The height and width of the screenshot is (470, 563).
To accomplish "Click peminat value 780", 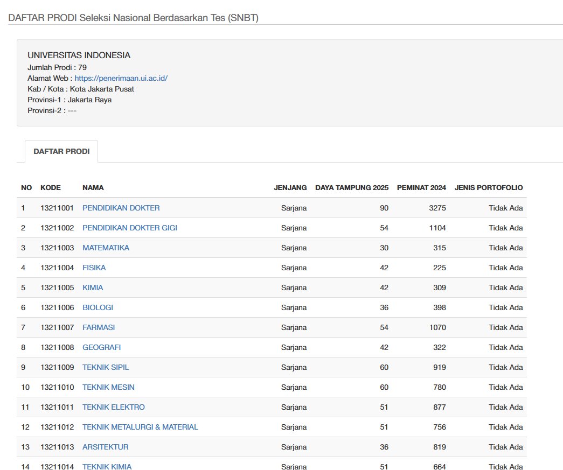I will [440, 387].
